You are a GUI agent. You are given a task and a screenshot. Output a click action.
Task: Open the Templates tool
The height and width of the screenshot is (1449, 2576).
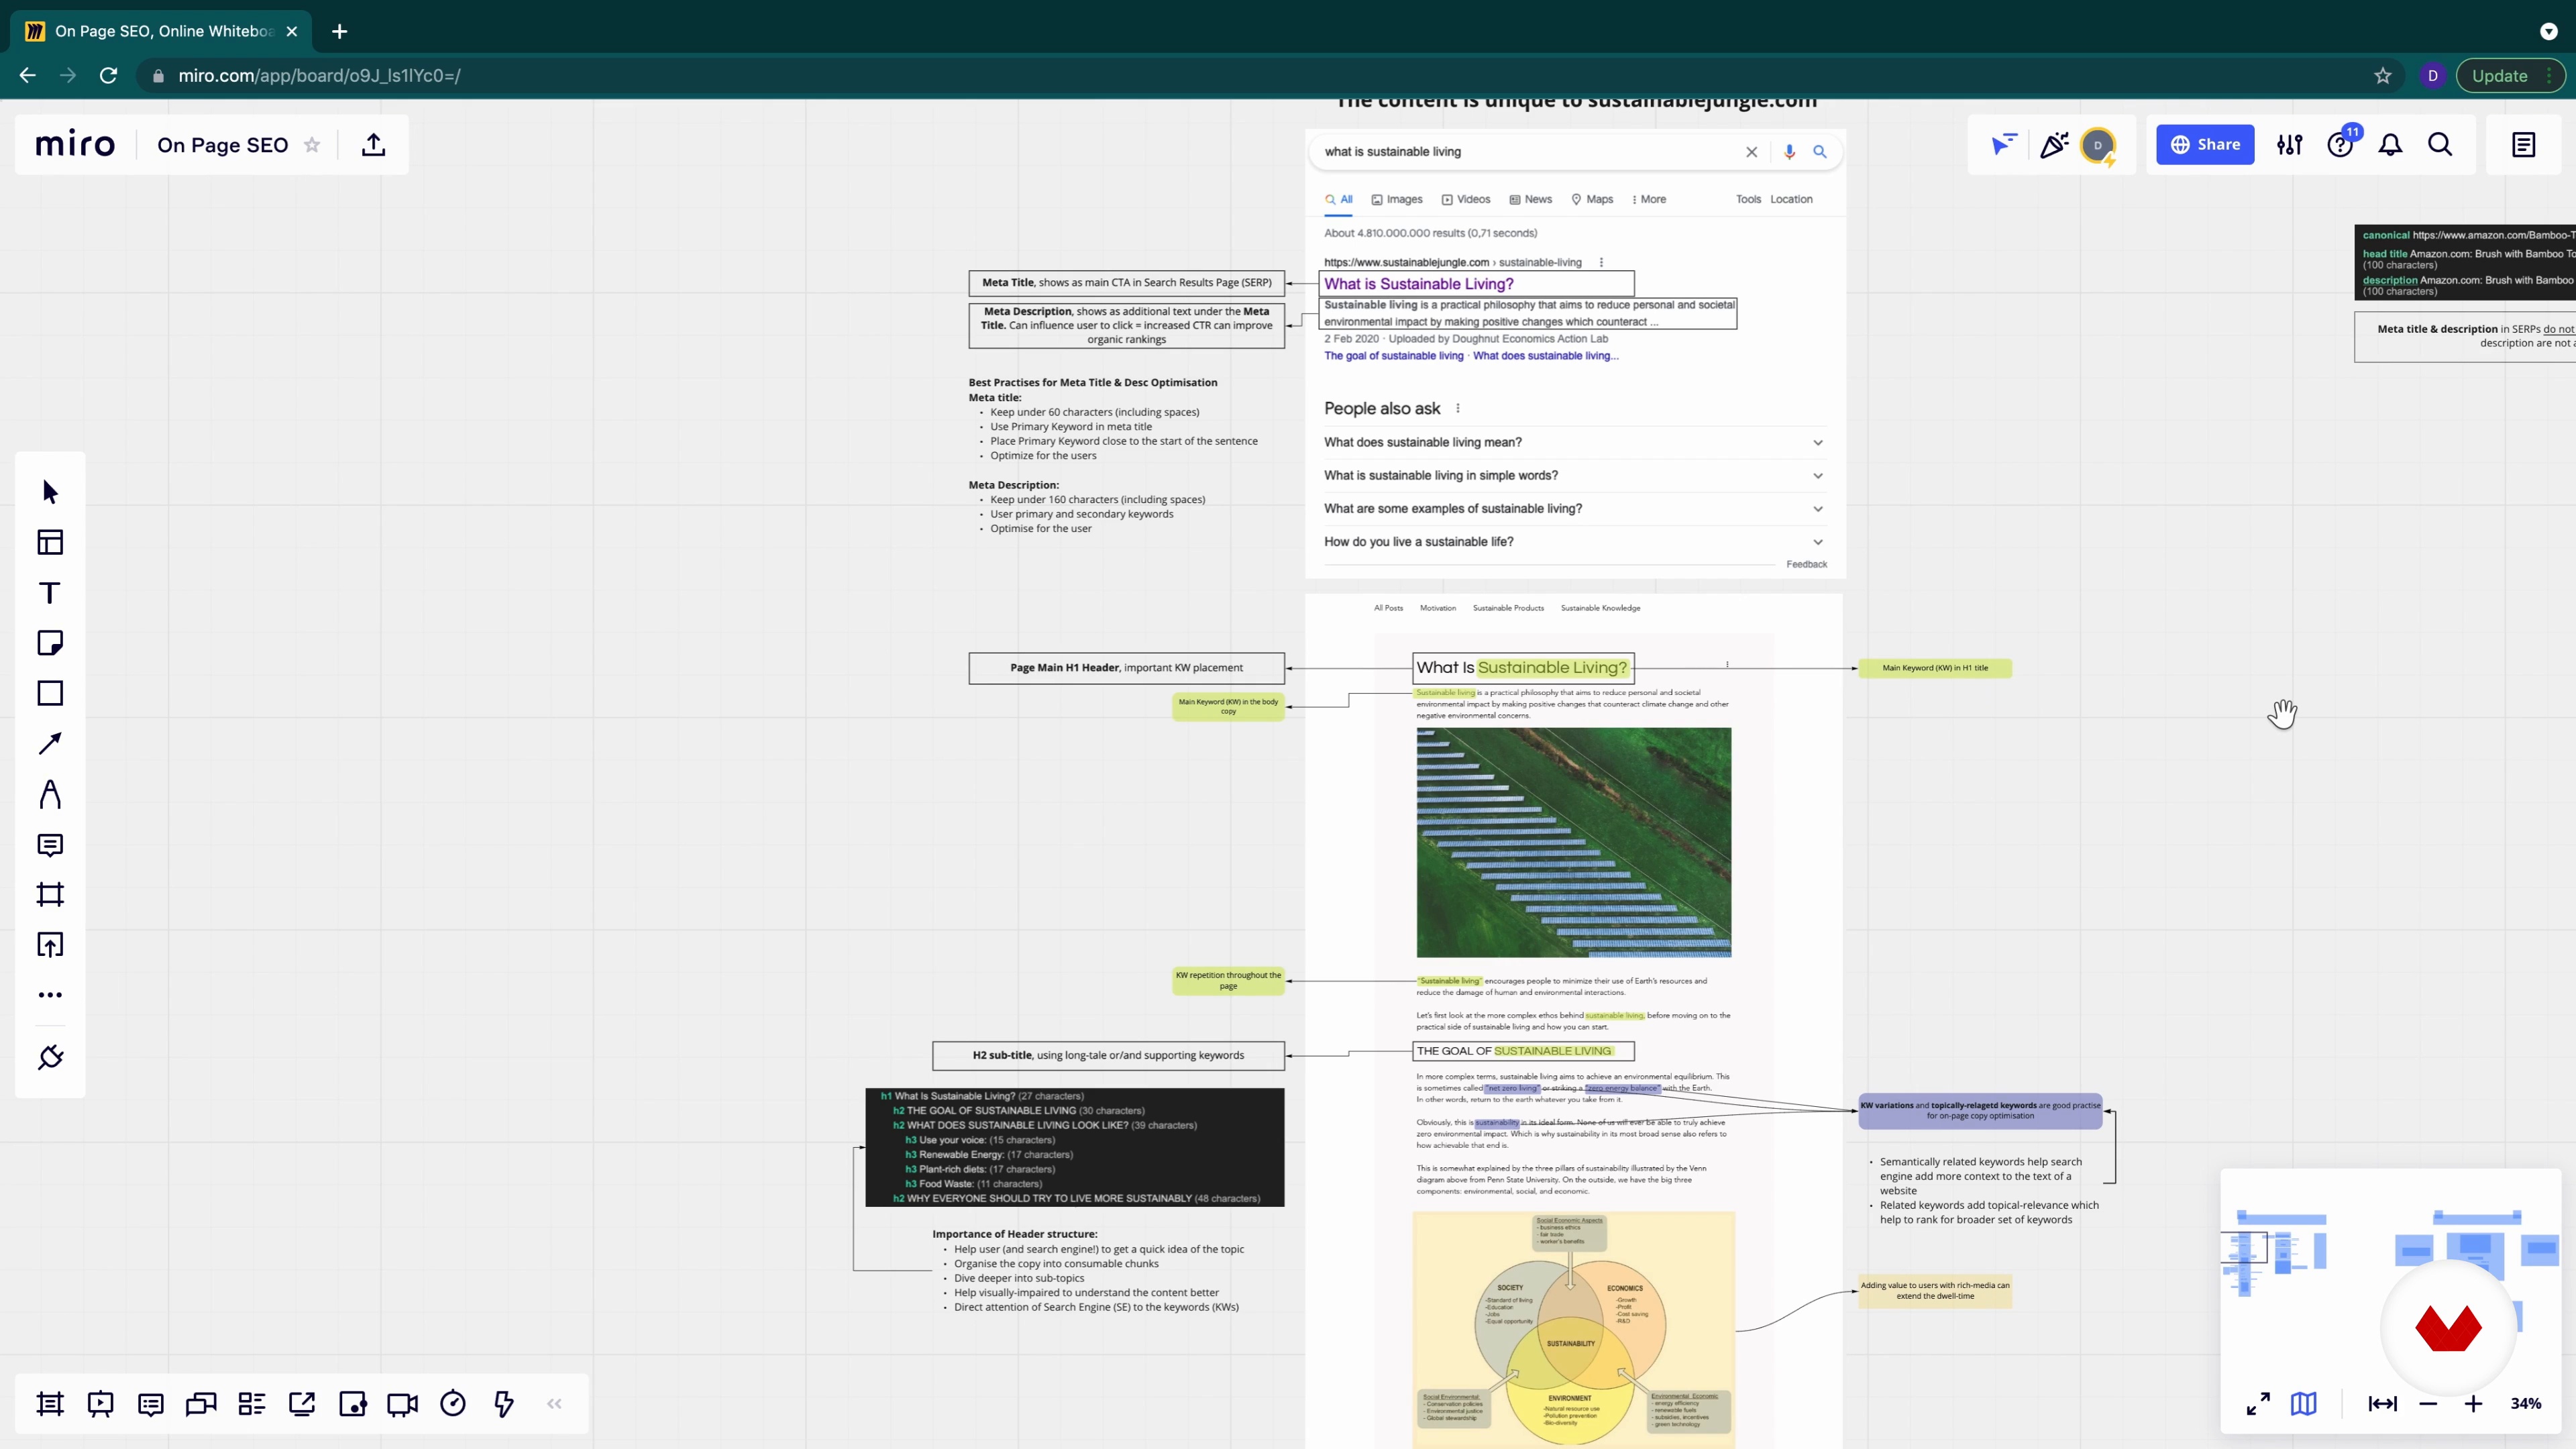50,542
